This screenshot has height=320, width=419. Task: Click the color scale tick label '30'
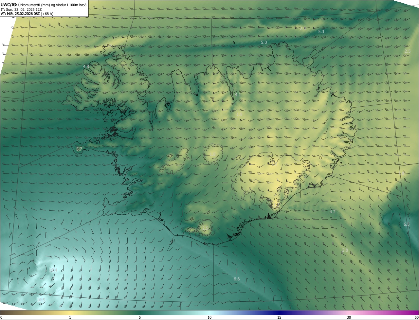[349, 318]
